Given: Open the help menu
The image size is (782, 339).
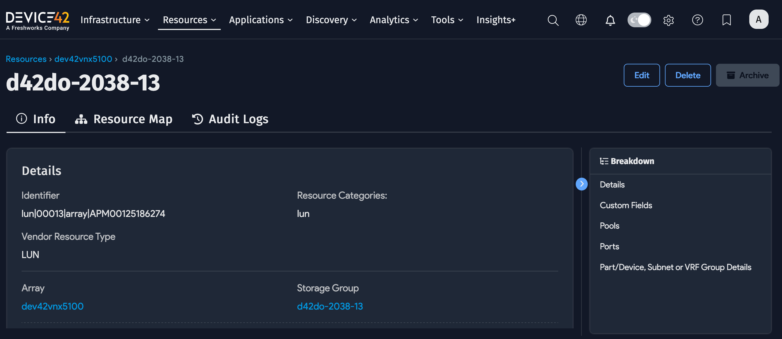Looking at the screenshot, I should pyautogui.click(x=698, y=20).
